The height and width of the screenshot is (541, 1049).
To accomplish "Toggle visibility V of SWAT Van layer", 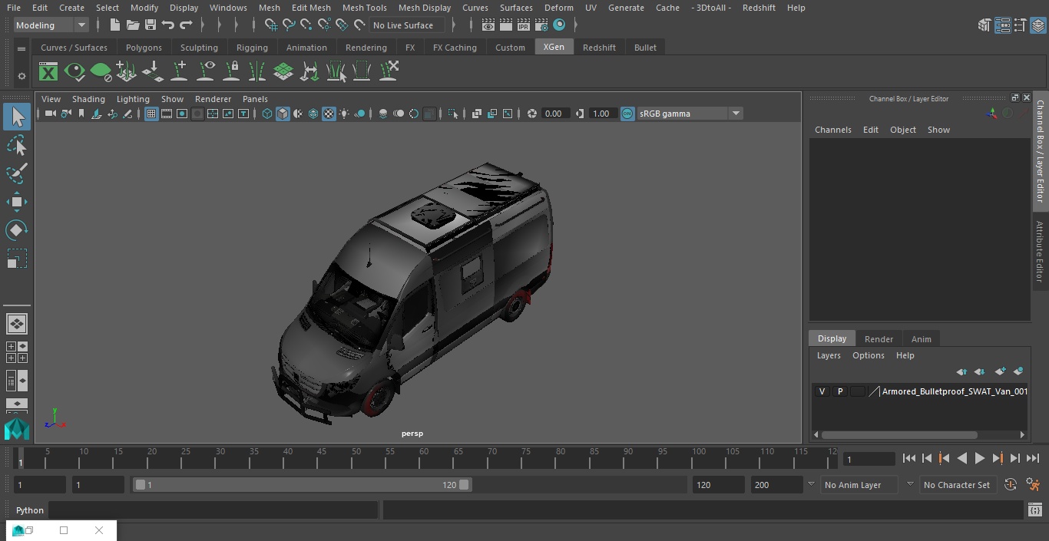I will (822, 391).
